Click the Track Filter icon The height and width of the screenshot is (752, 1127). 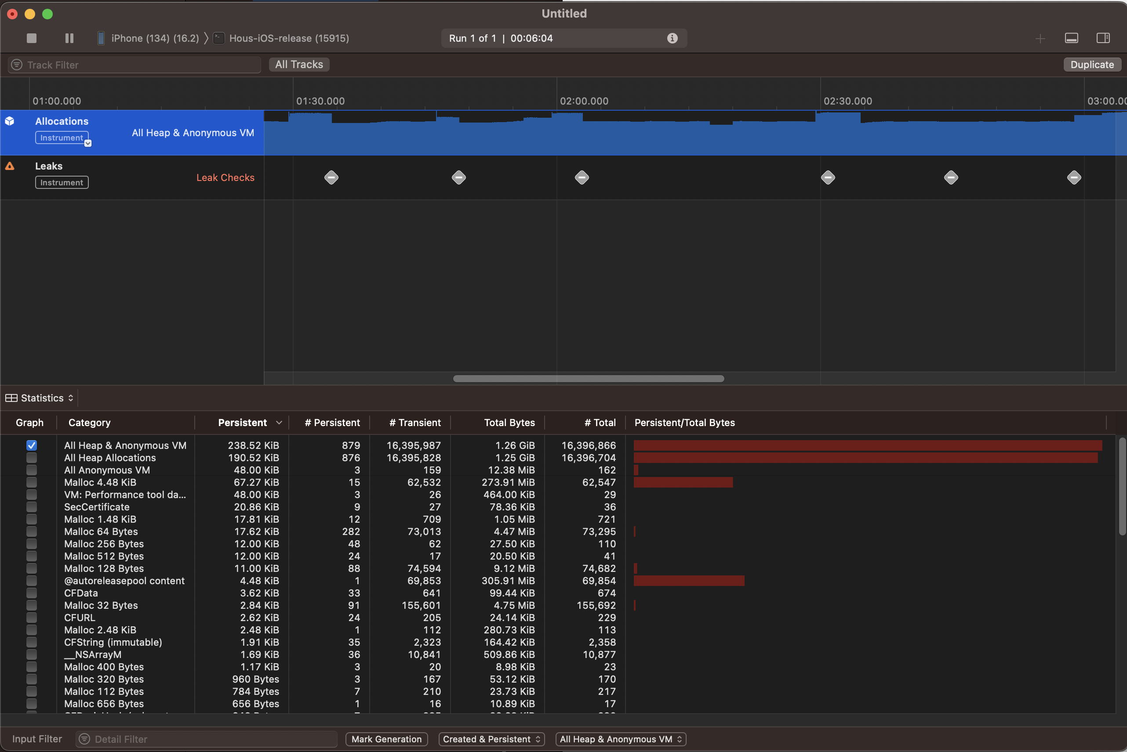(17, 65)
